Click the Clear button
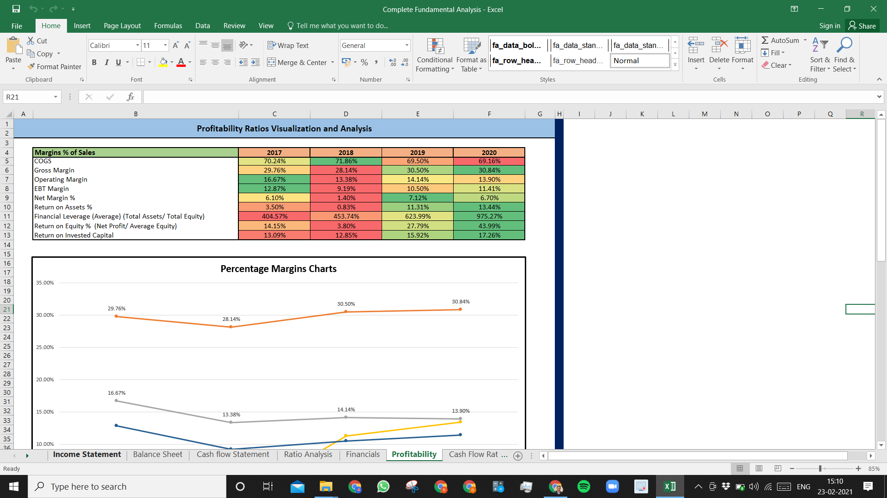 pos(777,65)
